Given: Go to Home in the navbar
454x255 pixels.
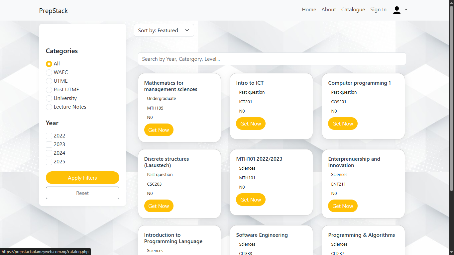Looking at the screenshot, I should (x=309, y=10).
